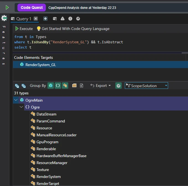Select the GpuProgram type
Viewport: 188px width, 186px height.
coord(47,142)
